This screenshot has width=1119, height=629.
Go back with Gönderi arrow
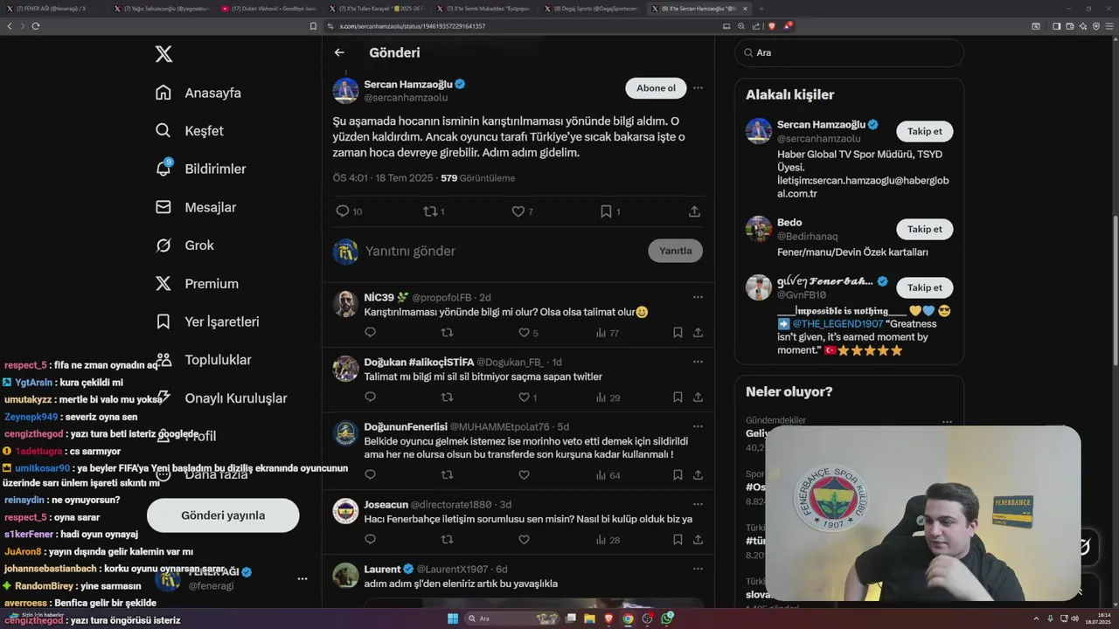pyautogui.click(x=339, y=52)
